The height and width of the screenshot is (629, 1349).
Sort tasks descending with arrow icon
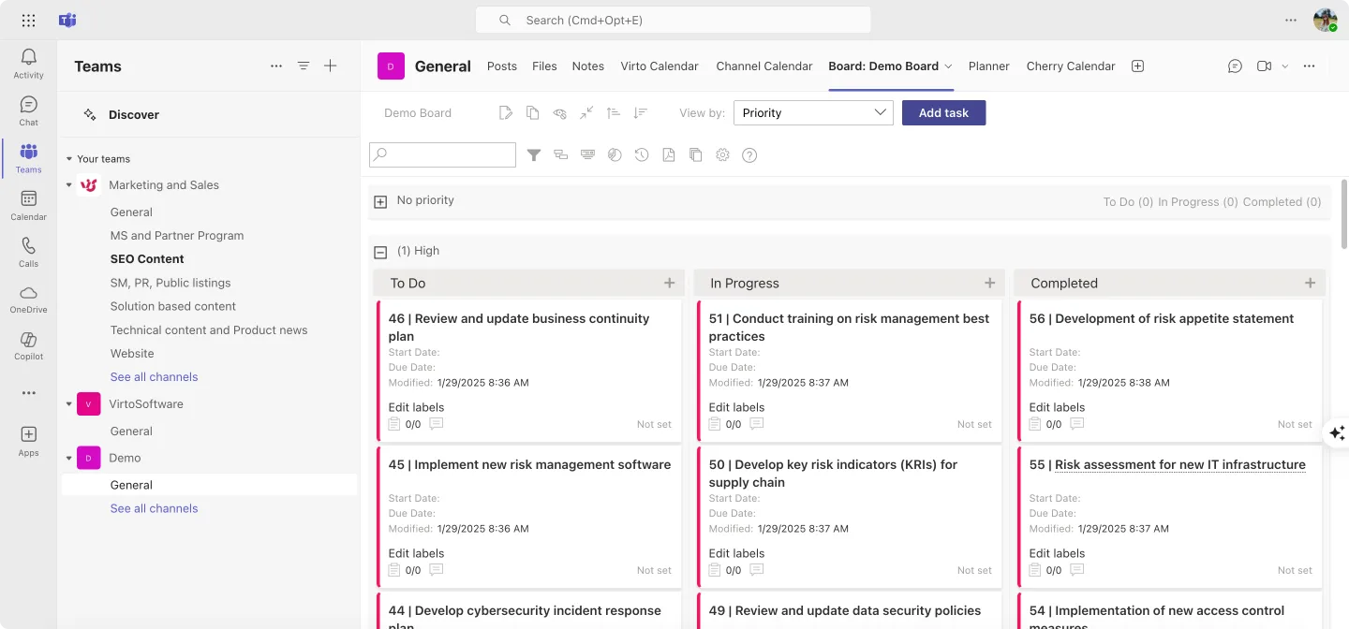tap(640, 112)
